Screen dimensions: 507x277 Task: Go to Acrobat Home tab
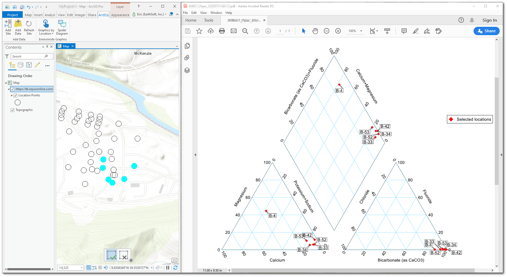191,20
